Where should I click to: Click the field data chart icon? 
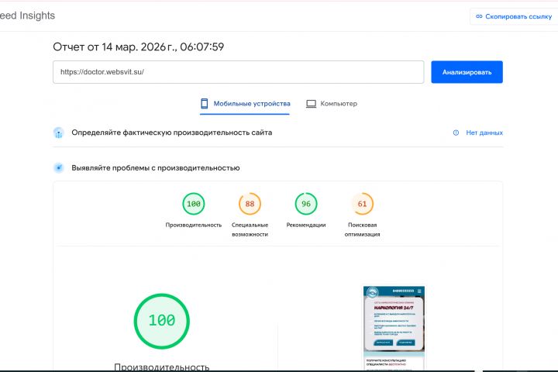tap(59, 133)
